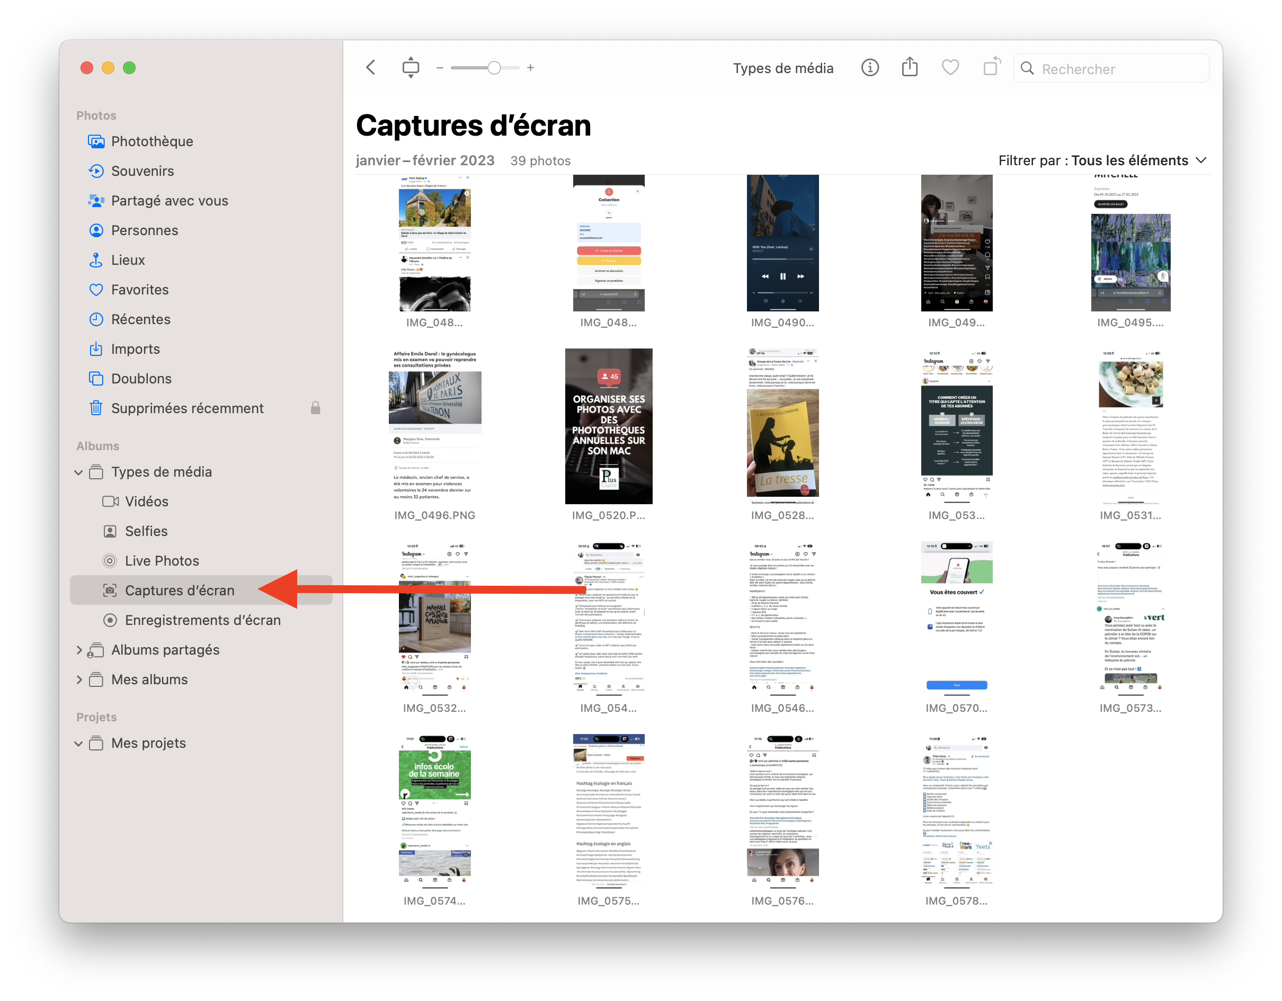Click the zoom in plus button
The width and height of the screenshot is (1282, 1001).
530,68
